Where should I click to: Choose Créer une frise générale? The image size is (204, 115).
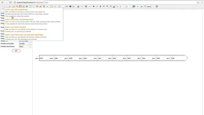coord(16,9)
